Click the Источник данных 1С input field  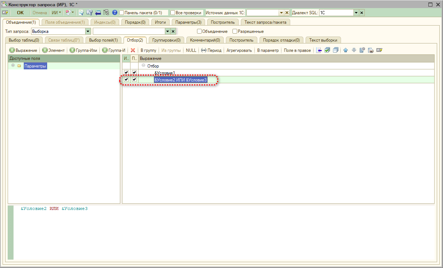pyautogui.click(x=262, y=13)
